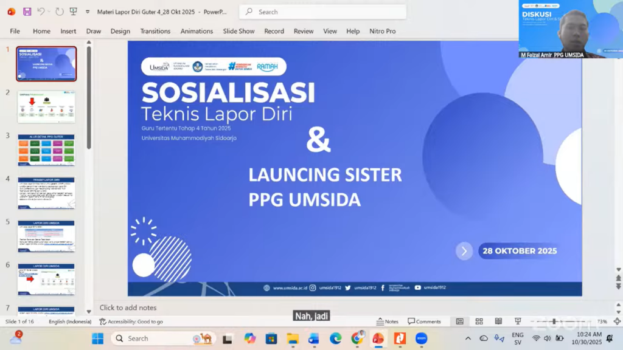The height and width of the screenshot is (350, 623).
Task: Click the Fit Slide to Window button
Action: coord(617,321)
